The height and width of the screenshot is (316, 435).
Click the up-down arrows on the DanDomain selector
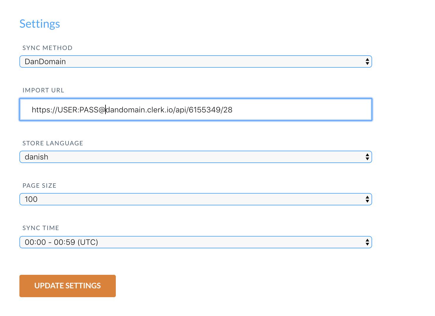point(367,61)
